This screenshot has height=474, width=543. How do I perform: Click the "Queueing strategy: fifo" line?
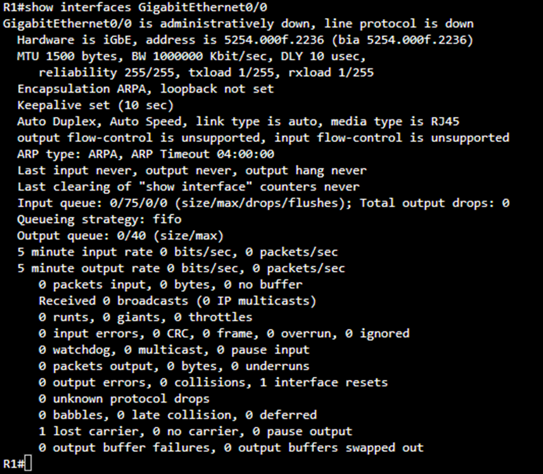[98, 219]
